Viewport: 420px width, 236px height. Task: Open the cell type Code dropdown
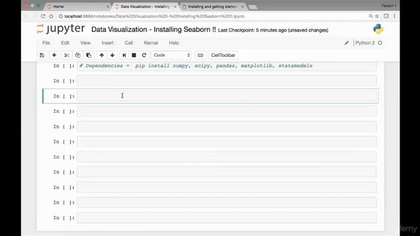171,55
